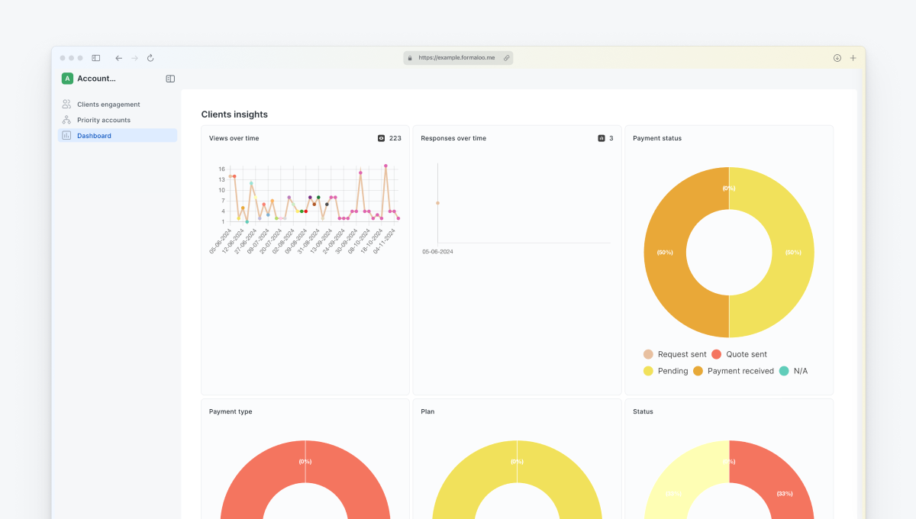Click the 223 views count
916x519 pixels.
tap(395, 138)
